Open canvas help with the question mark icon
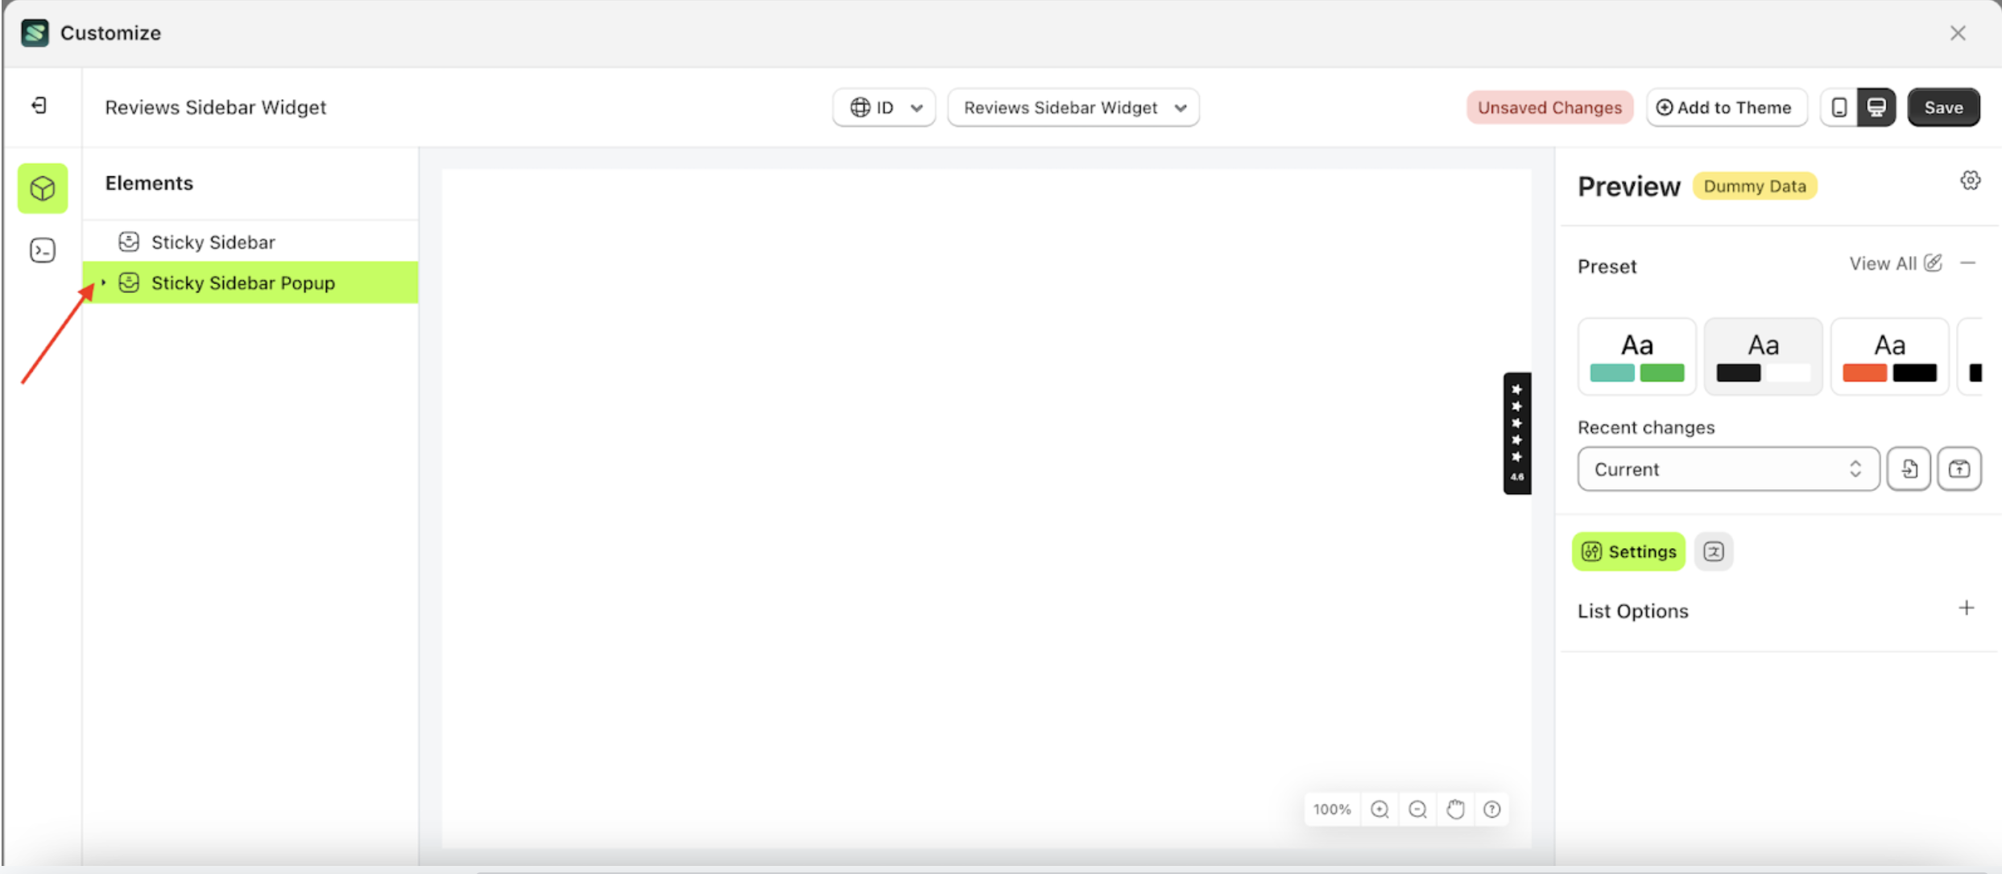2002x874 pixels. (x=1492, y=810)
